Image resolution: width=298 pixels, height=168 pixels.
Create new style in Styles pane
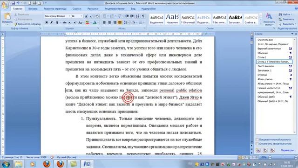(258, 150)
